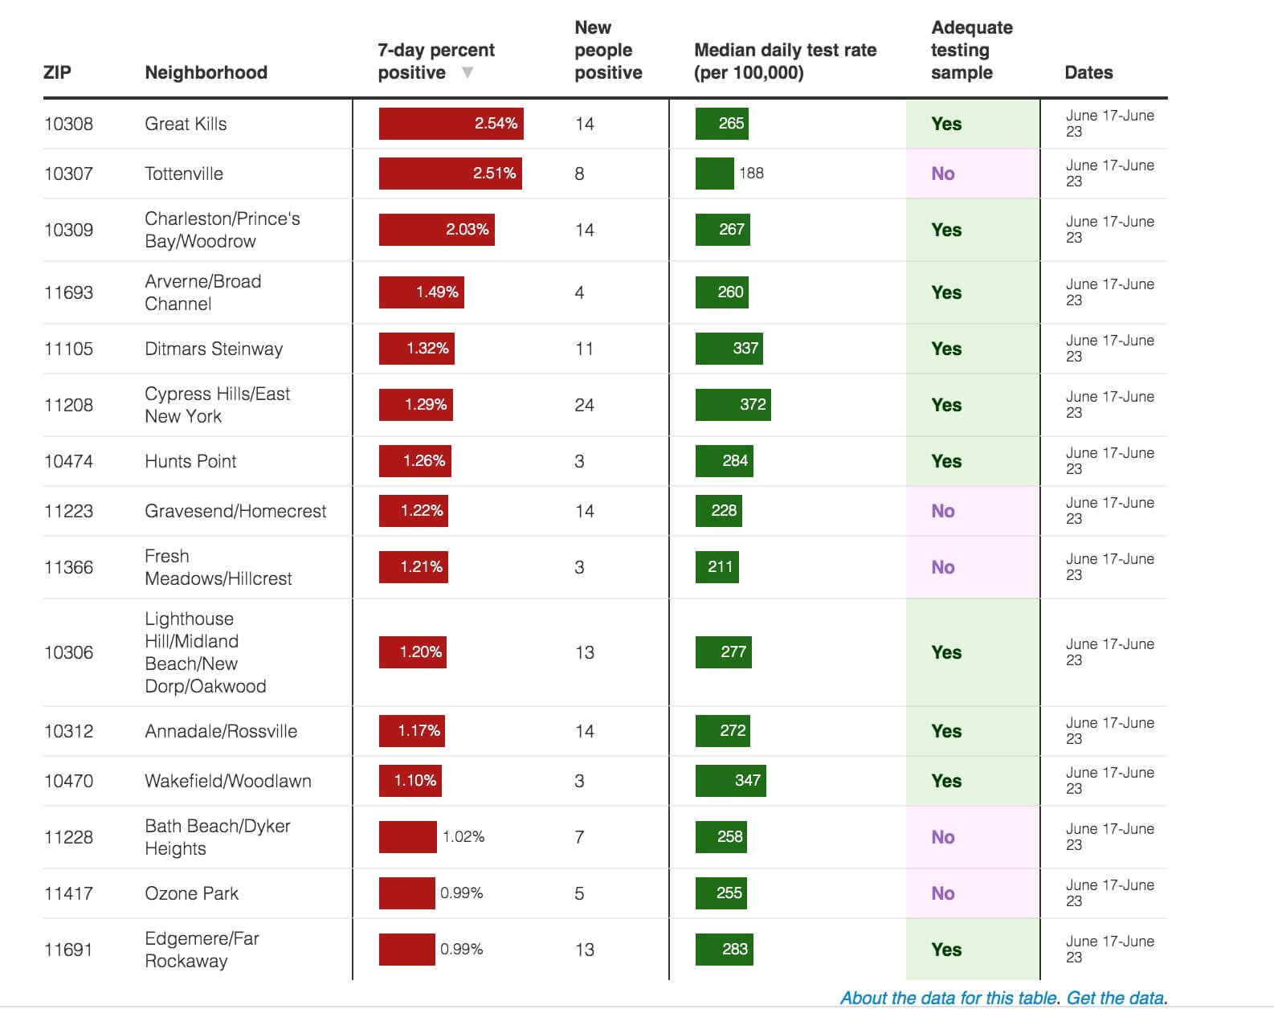Click the Yes cell for Great Kills
Image resolution: width=1274 pixels, height=1009 pixels.
click(946, 124)
